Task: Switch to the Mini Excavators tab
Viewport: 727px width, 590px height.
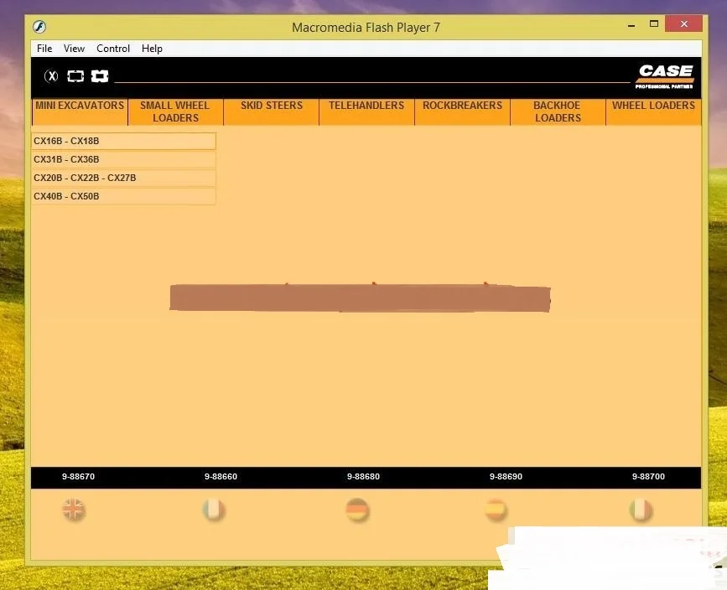Action: click(x=80, y=111)
